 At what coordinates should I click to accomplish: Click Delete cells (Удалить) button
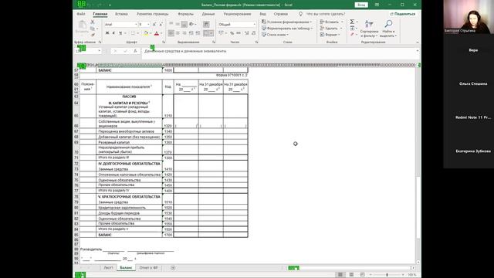click(331, 28)
